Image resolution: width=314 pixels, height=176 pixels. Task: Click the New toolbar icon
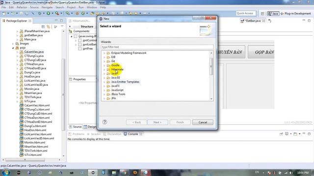click(4, 13)
